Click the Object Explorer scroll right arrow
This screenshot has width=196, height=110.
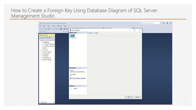click(x=54, y=102)
